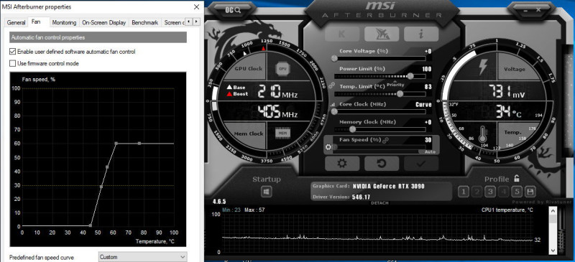
Task: Apply settings with the checkmark button
Action: tap(421, 164)
